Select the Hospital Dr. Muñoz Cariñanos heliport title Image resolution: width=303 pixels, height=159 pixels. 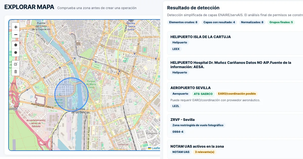coord(231,65)
